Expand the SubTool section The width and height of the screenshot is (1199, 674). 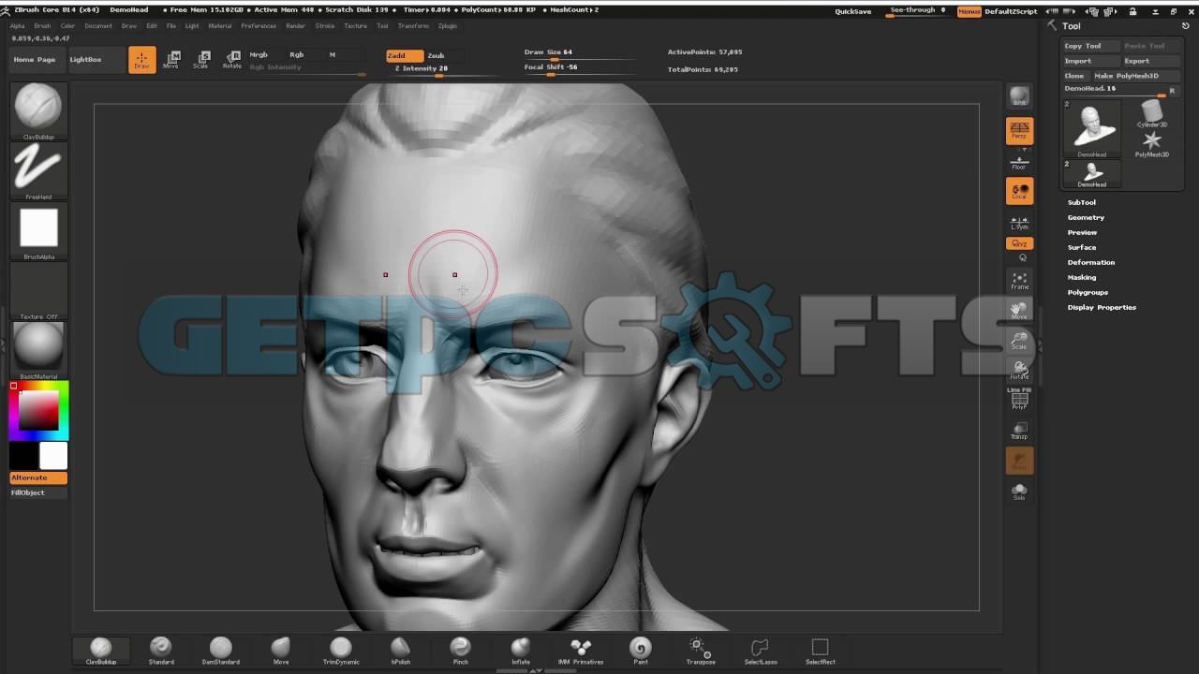[x=1082, y=202]
